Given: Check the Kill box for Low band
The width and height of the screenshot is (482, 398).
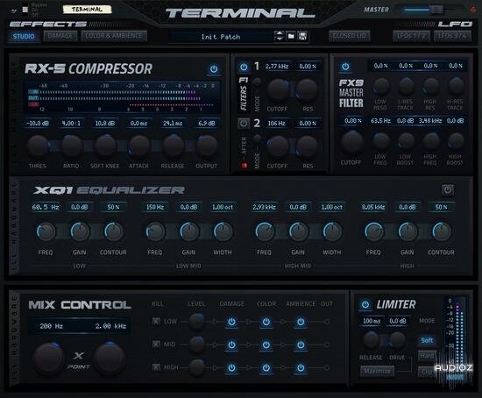Looking at the screenshot, I should pos(156,322).
